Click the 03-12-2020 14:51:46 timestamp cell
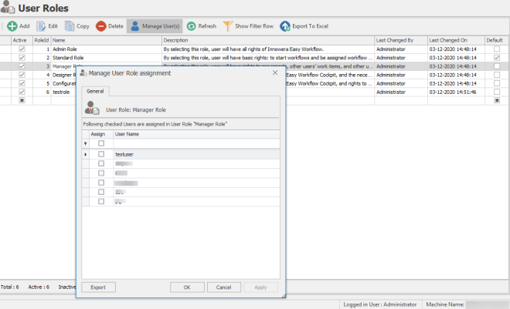510x309 pixels. click(456, 92)
